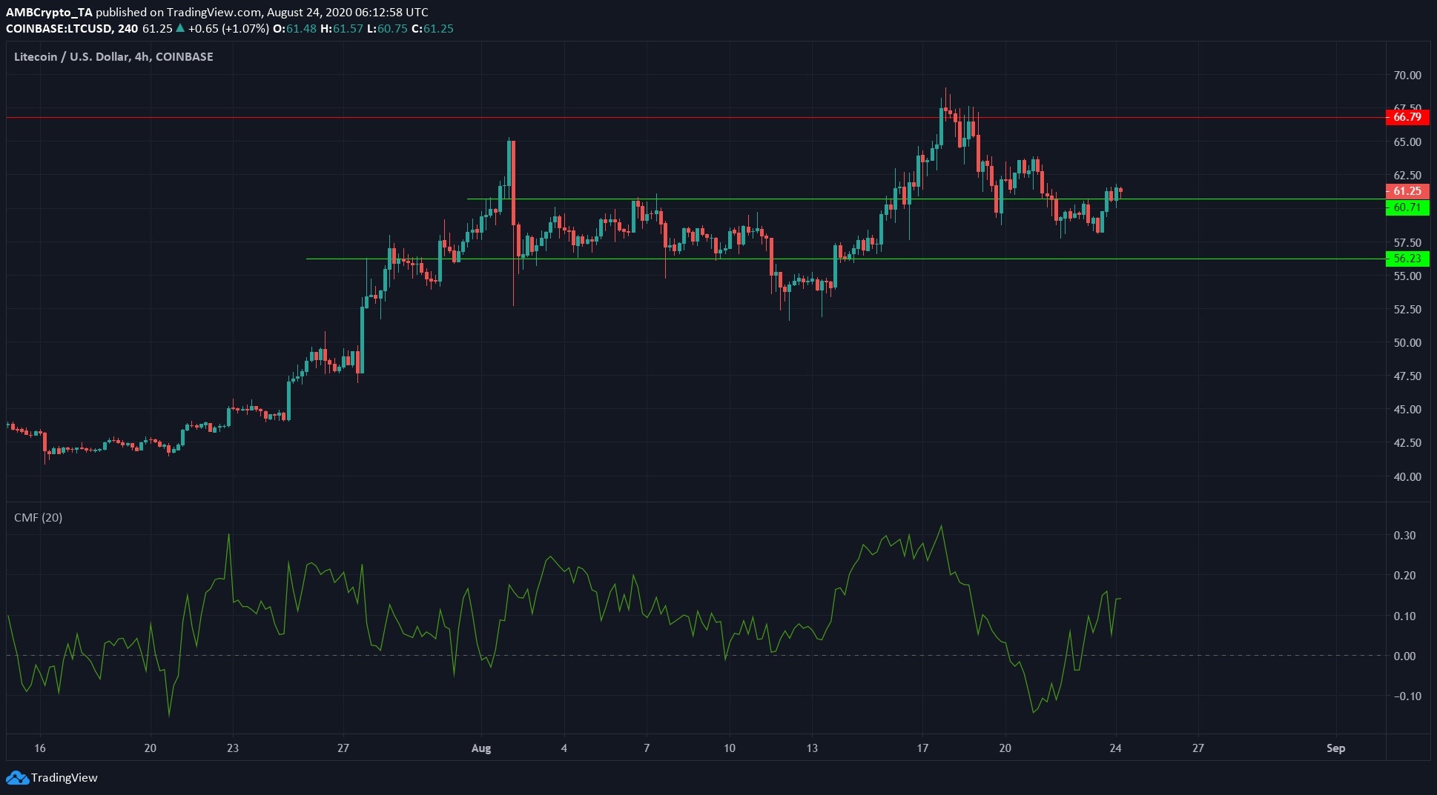This screenshot has width=1437, height=795.
Task: Click the 24 date axis label
Action: [1115, 748]
